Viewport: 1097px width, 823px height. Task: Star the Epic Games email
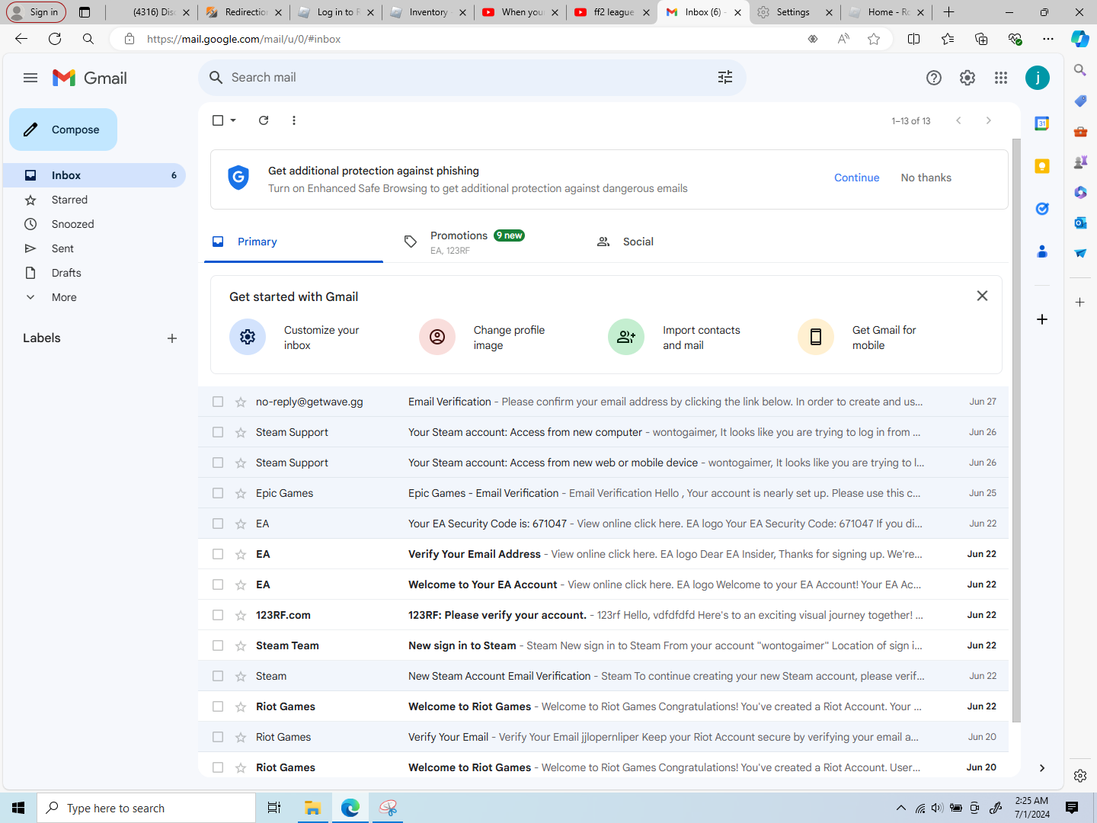point(241,493)
